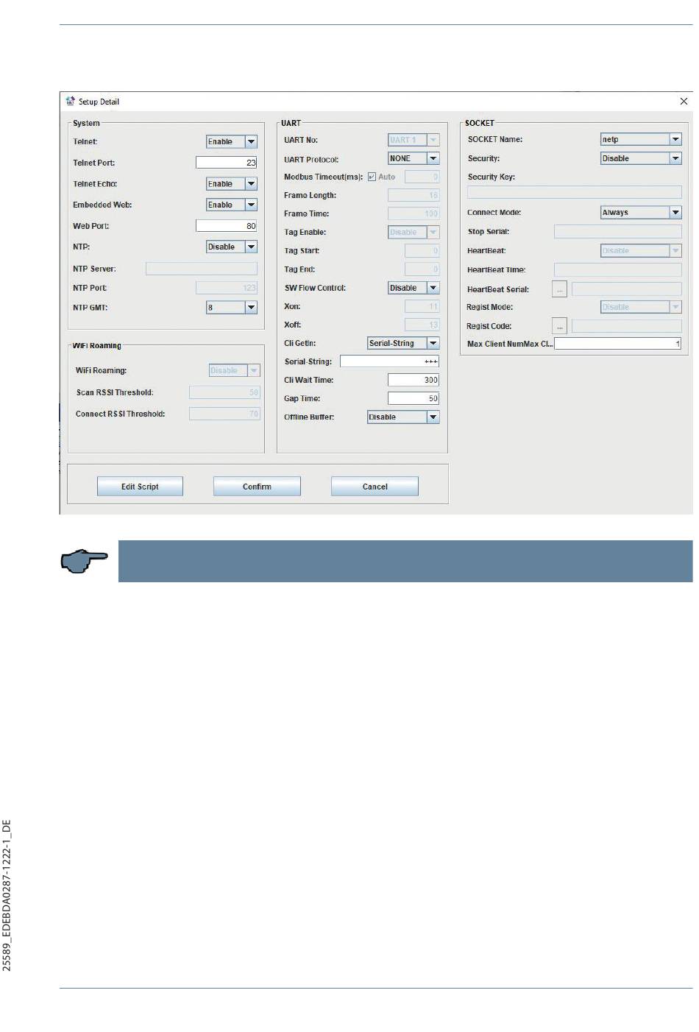The height and width of the screenshot is (1032, 699).
Task: Open the Regist Mode dropdown
Action: [641, 307]
